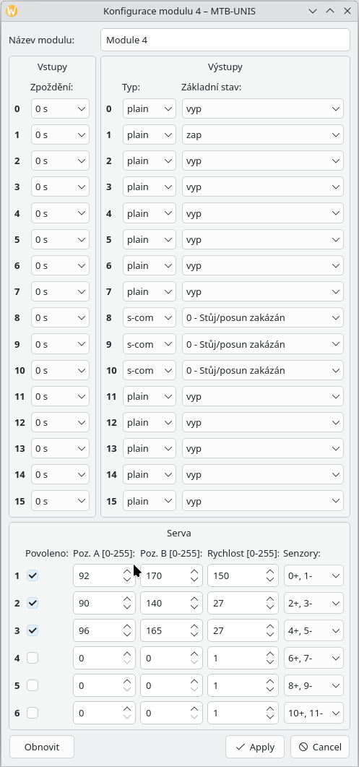Enable servo 6 Povoleno checkbox
The width and height of the screenshot is (359, 767).
pyautogui.click(x=33, y=713)
